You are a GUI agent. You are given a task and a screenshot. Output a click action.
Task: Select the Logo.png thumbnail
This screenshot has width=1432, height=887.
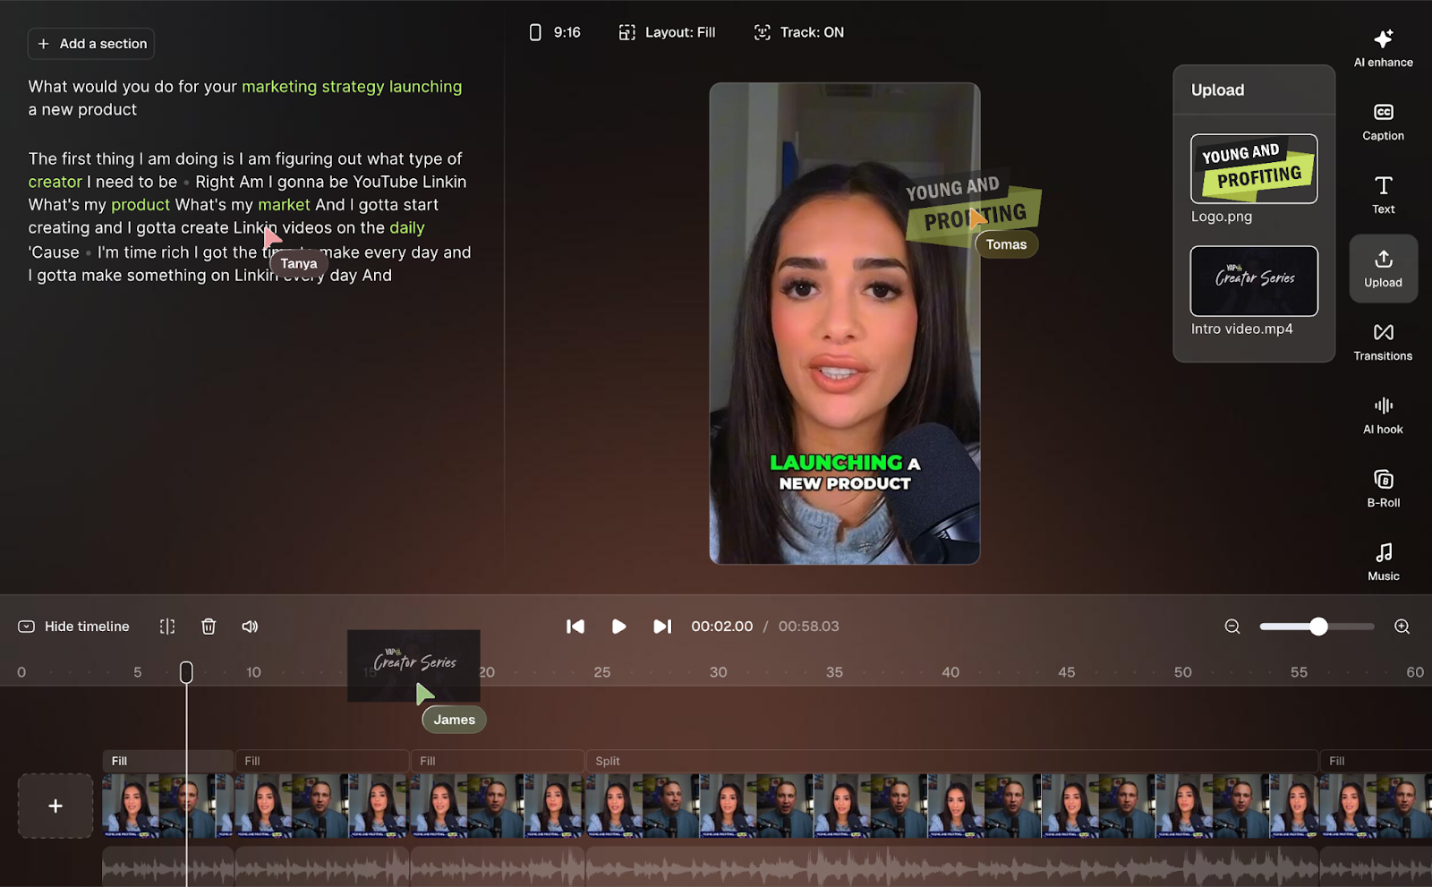[x=1253, y=169]
